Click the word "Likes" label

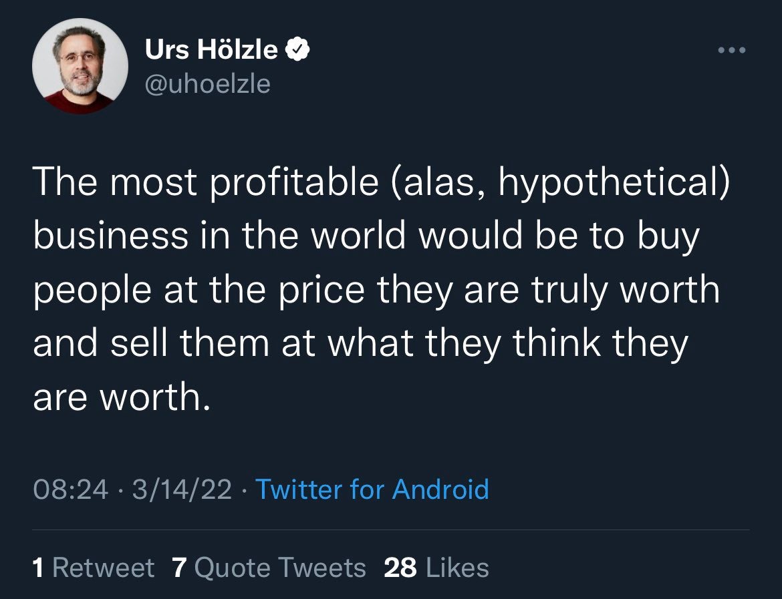pos(457,568)
